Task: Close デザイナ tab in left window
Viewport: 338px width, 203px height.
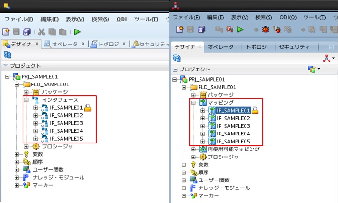Action: pos(37,44)
